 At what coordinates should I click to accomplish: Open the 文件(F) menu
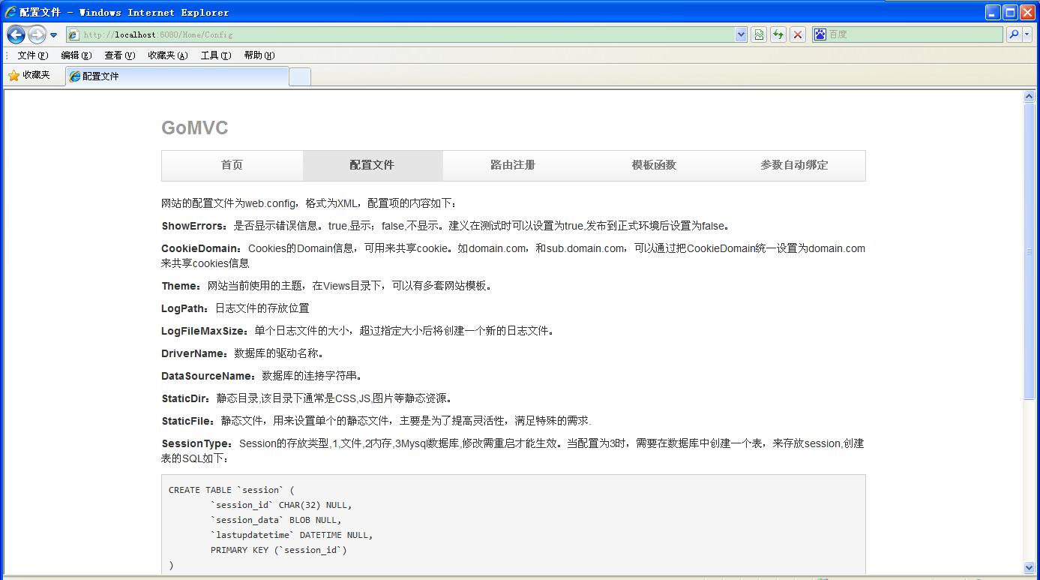(x=32, y=56)
